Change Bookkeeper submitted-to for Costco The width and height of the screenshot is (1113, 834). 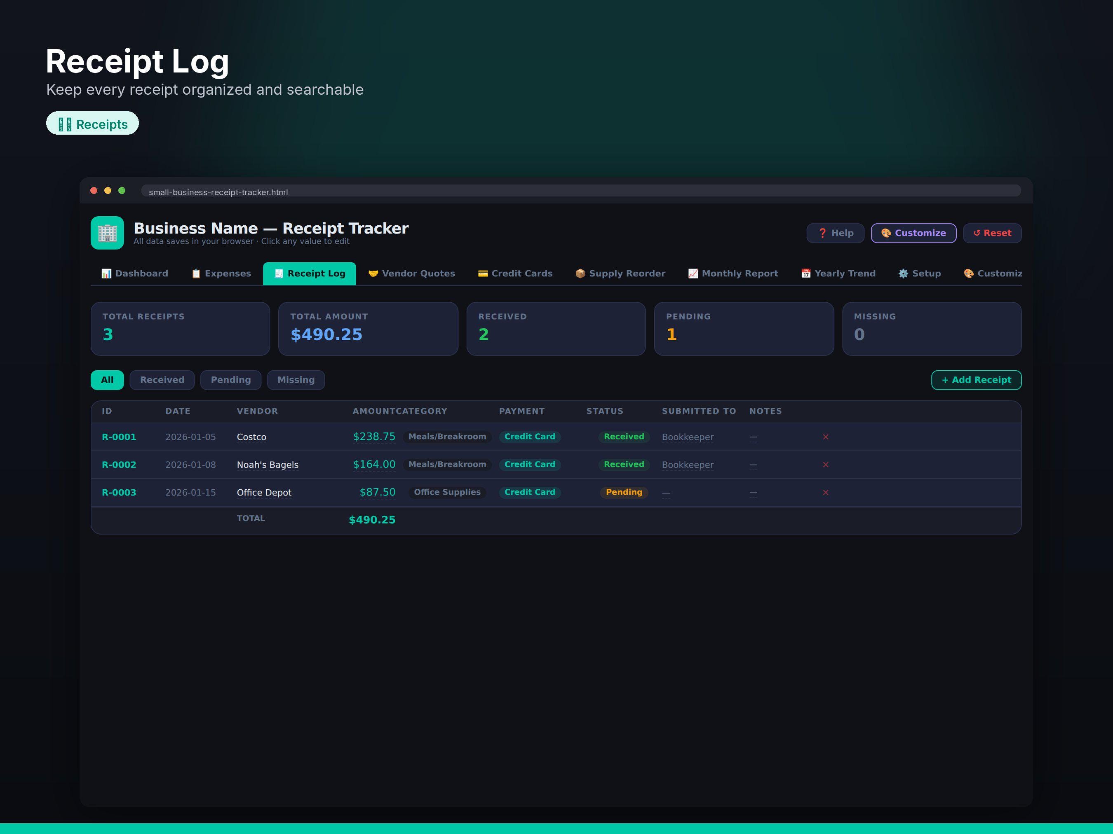point(687,437)
